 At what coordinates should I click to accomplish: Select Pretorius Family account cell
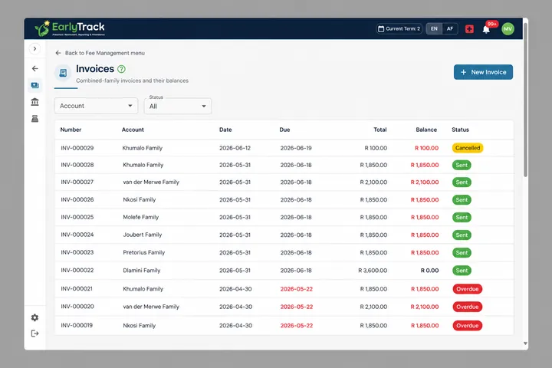pos(143,252)
